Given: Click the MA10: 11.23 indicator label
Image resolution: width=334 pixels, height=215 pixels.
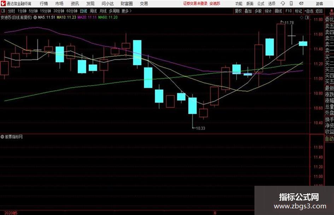Looking at the screenshot, I should (66, 17).
